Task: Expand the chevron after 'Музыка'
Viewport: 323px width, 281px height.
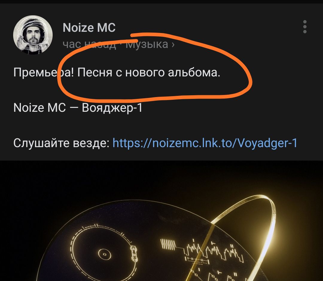Action: [x=173, y=45]
